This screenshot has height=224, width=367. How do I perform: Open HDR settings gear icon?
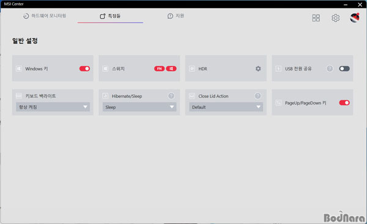[258, 69]
